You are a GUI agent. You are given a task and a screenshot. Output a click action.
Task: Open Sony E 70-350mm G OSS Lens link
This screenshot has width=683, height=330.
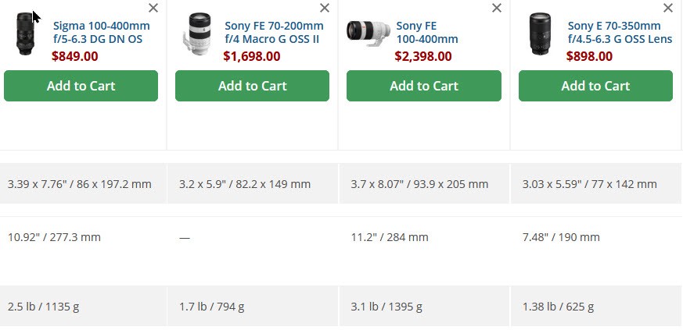pos(620,32)
